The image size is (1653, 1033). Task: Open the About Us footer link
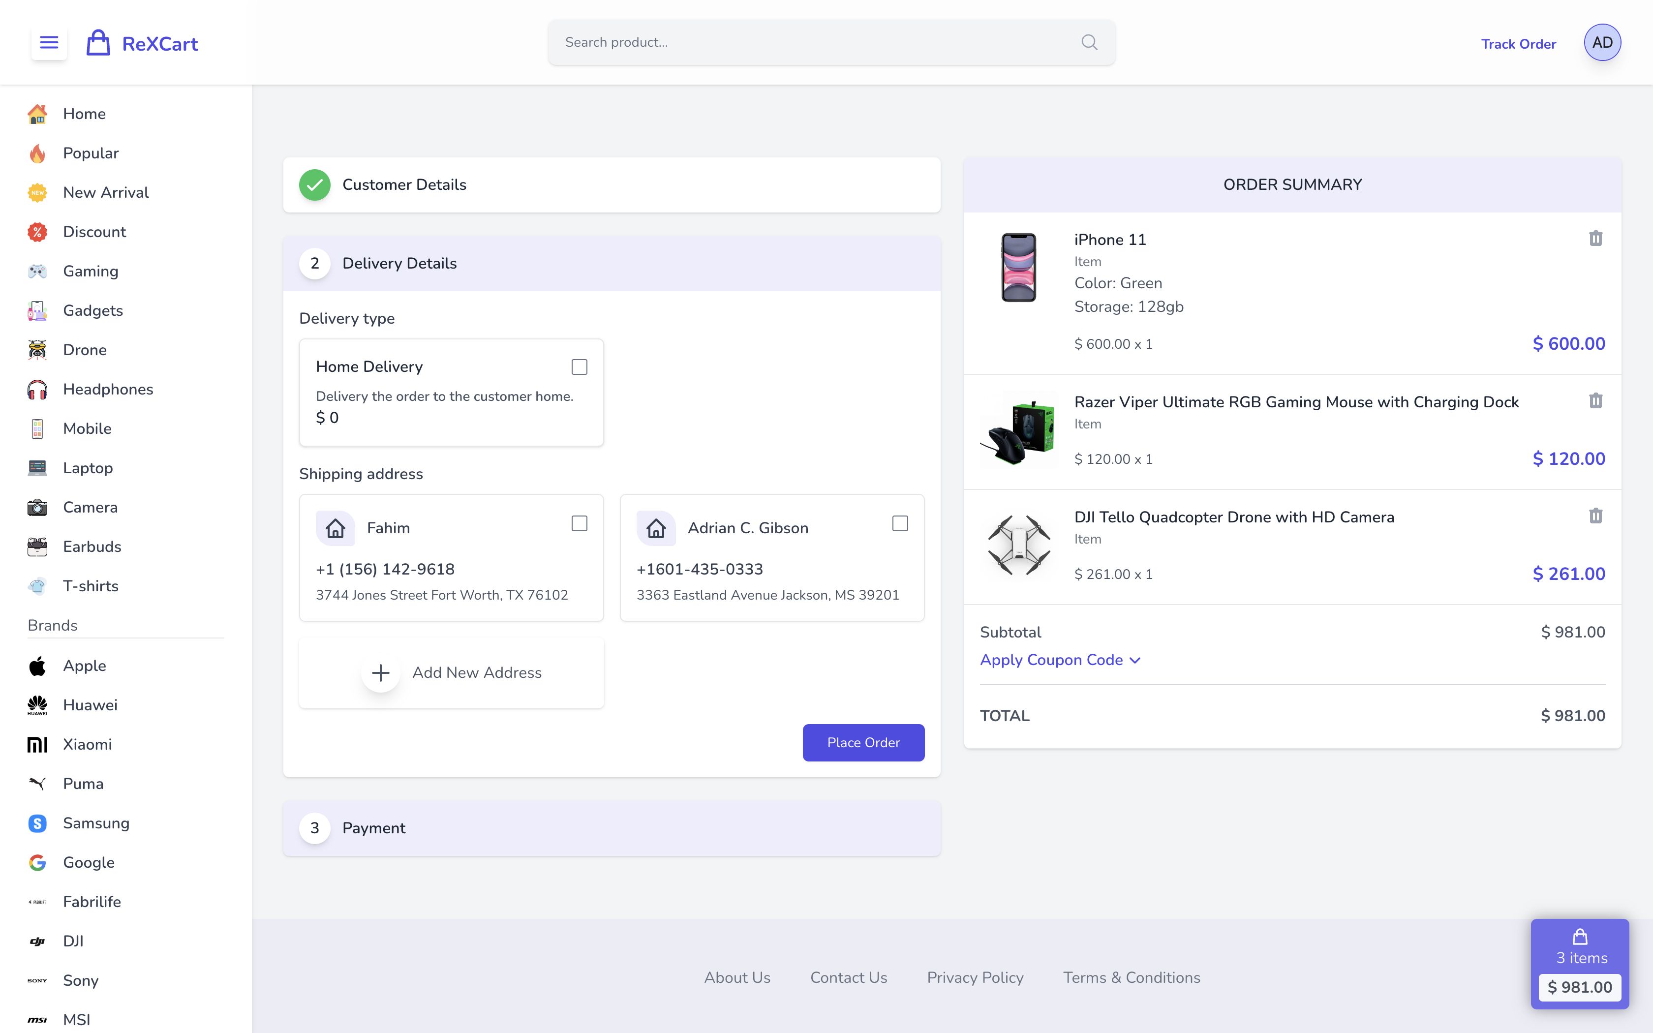click(x=737, y=978)
